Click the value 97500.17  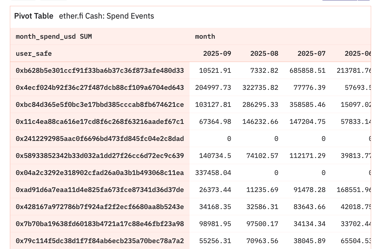tap(263, 224)
